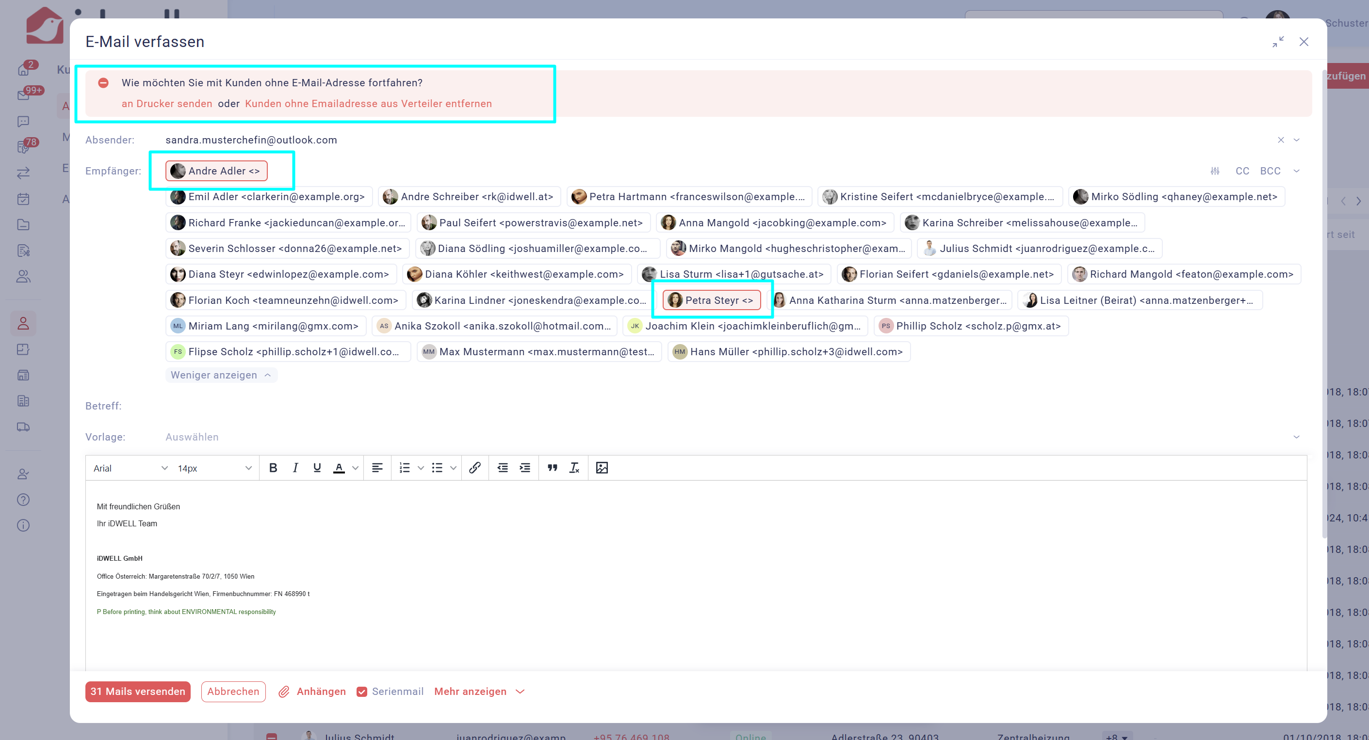Click Kunden ohne Emailadresse aus Verteiler entfernen
Screen dimensions: 1369x740
[x=368, y=104]
